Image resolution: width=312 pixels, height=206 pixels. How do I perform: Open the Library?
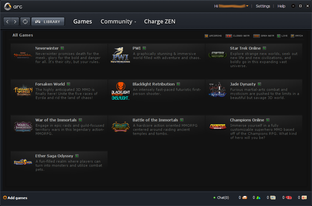tap(48, 22)
